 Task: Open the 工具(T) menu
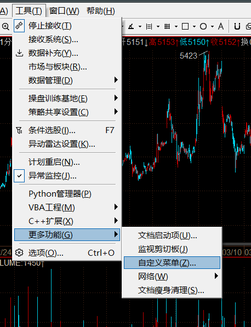[29, 11]
